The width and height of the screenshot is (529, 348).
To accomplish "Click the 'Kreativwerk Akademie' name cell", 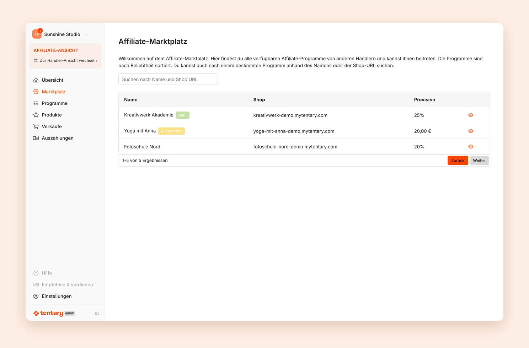I will [149, 115].
